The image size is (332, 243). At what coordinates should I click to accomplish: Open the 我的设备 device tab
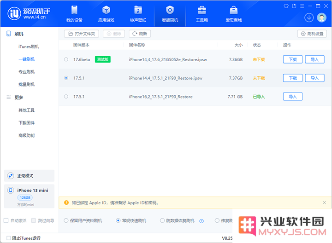click(x=74, y=14)
